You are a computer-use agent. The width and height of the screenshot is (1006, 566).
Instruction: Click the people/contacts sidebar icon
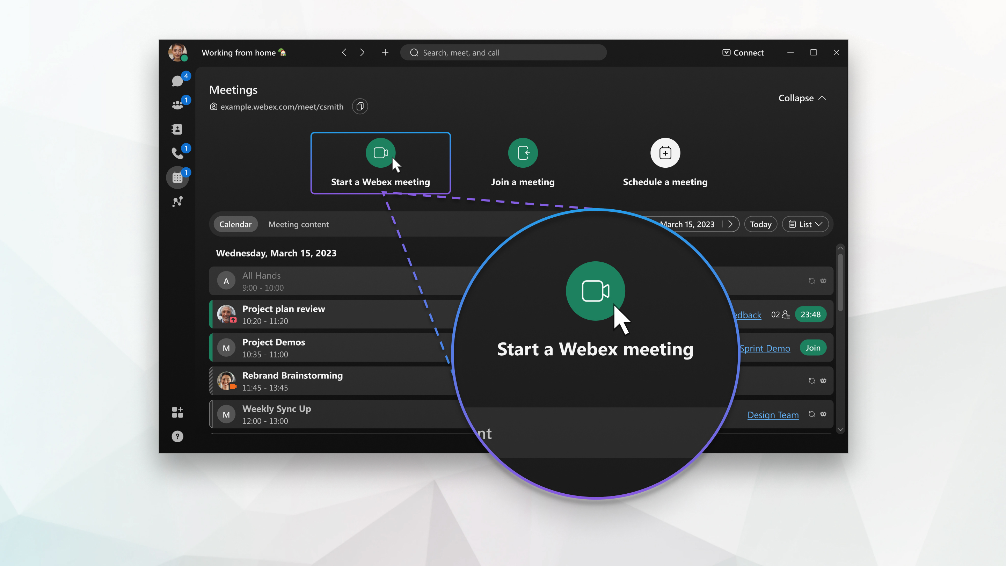pyautogui.click(x=177, y=129)
